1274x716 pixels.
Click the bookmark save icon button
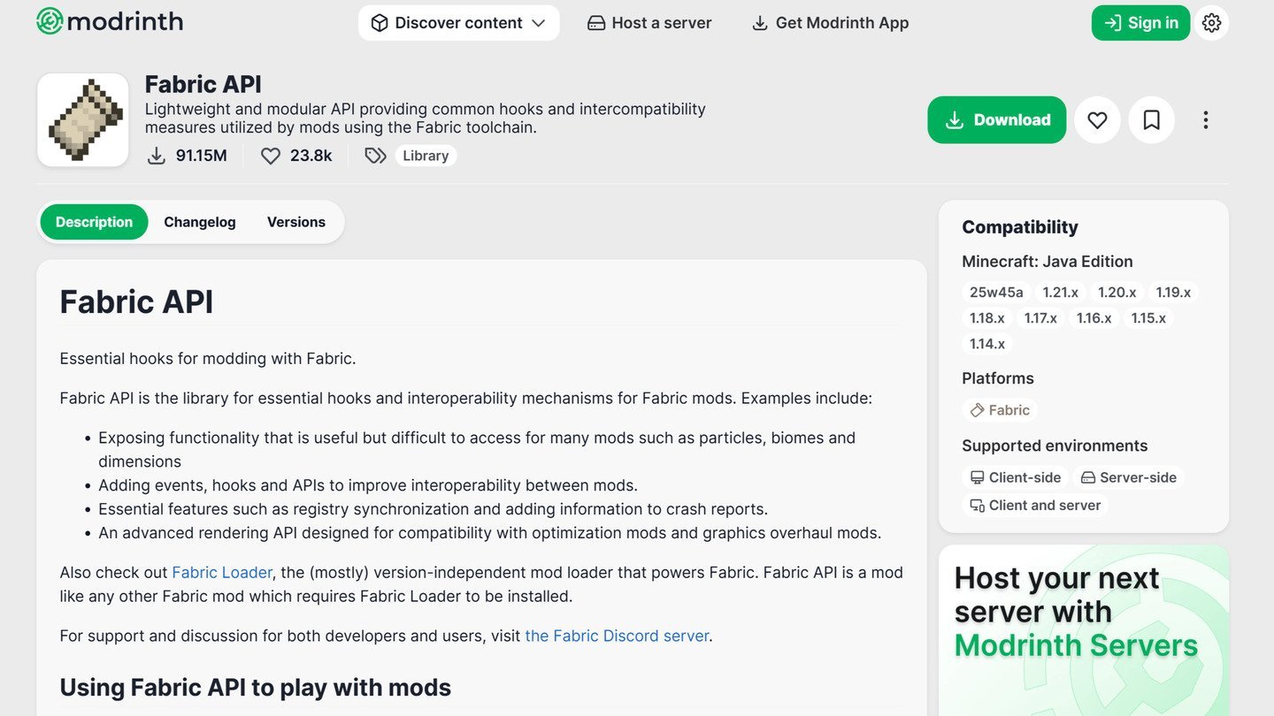(1151, 120)
